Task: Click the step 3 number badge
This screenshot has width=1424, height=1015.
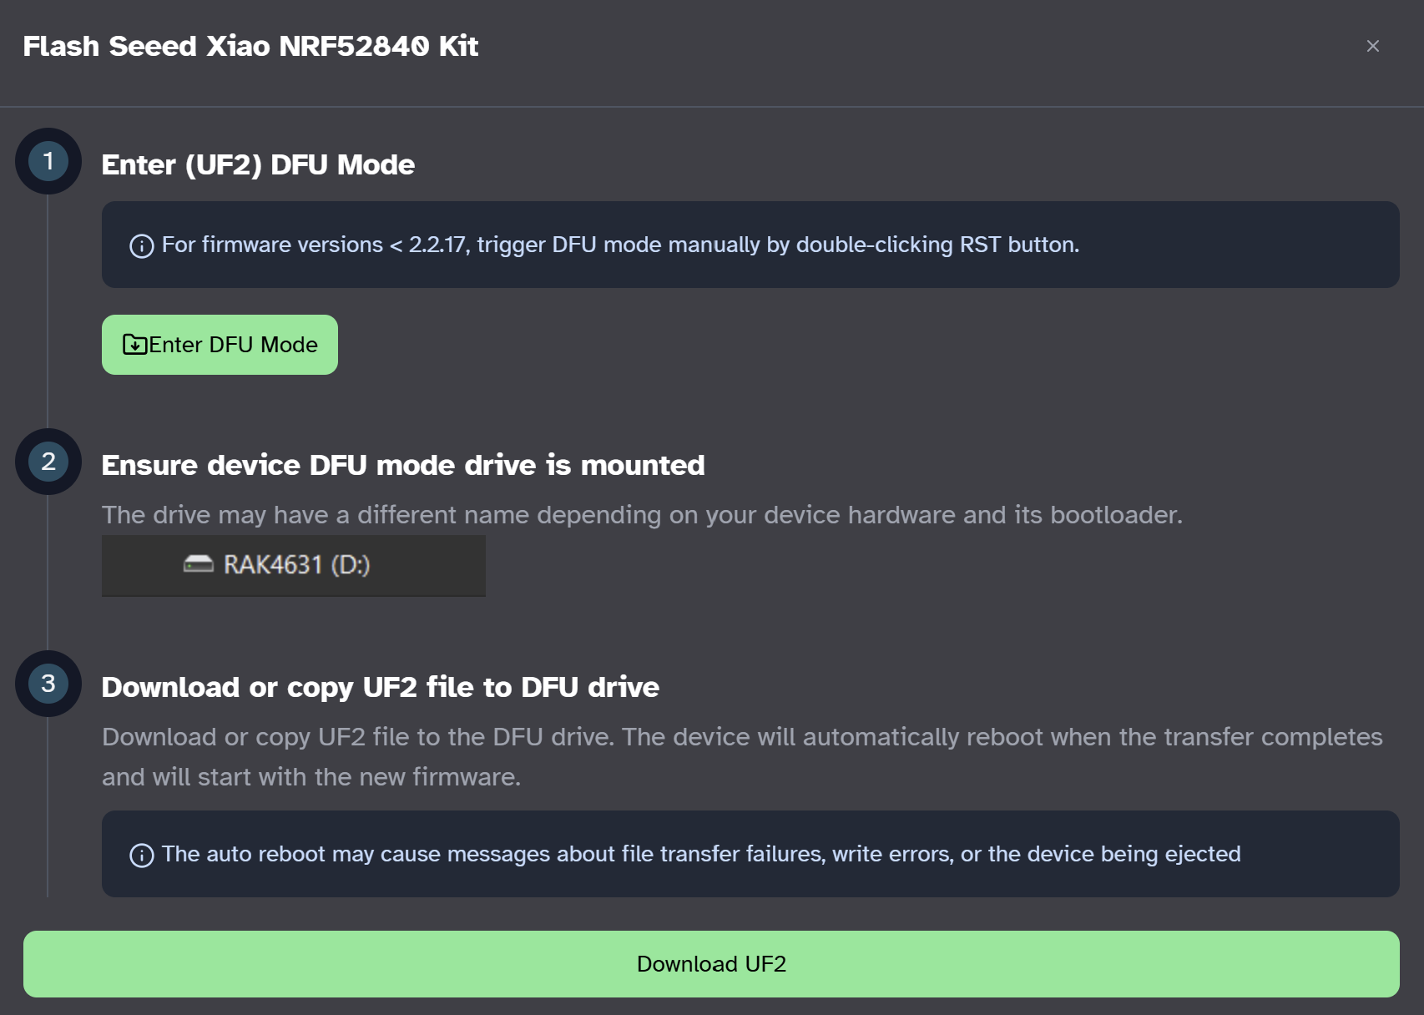Action: pyautogui.click(x=48, y=684)
